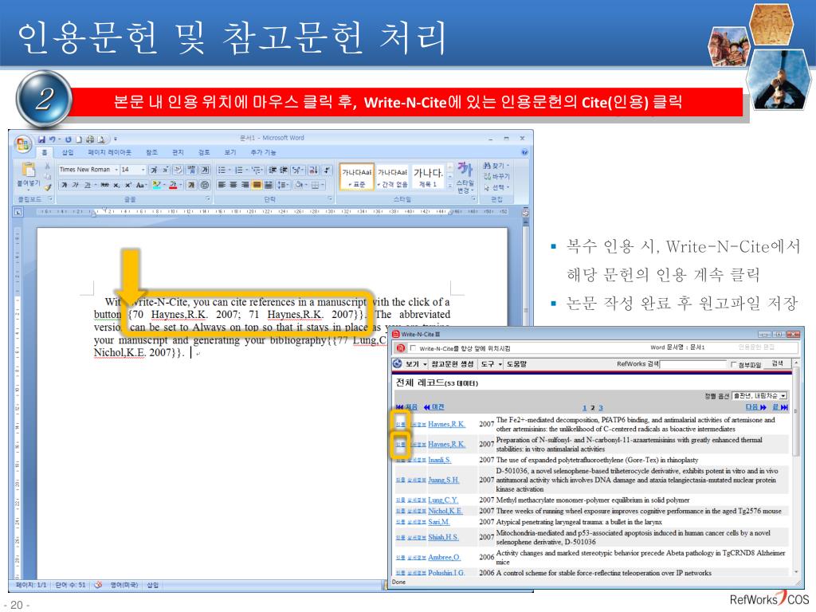The height and width of the screenshot is (612, 816).
Task: Click the Write-N-Cite vertical scrollbar
Action: click(x=795, y=469)
